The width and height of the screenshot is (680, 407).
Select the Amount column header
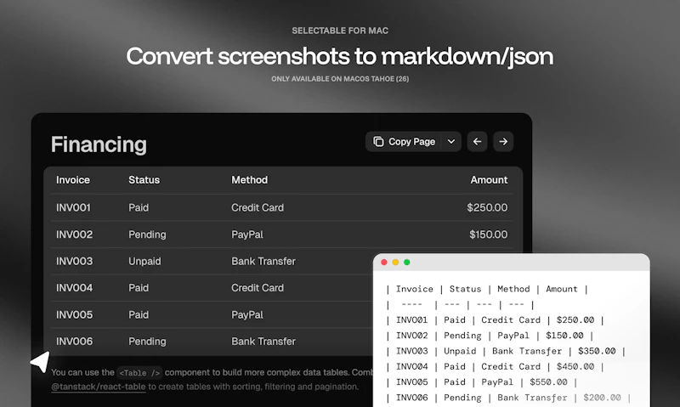tap(489, 180)
